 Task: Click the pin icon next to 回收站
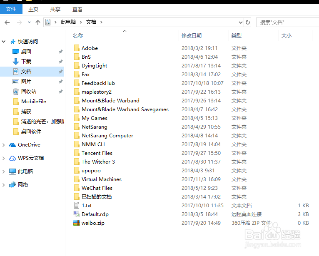point(61,92)
